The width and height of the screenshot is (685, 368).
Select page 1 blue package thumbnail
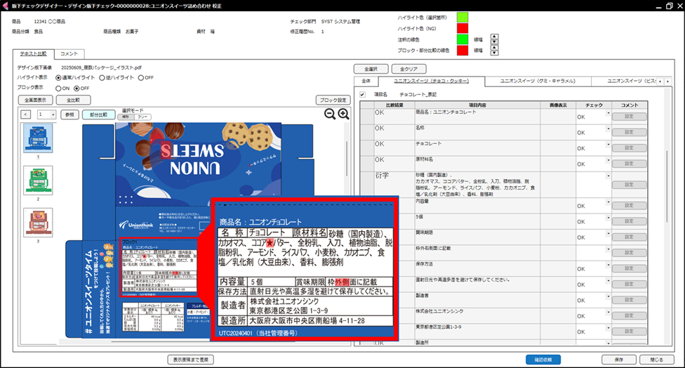click(x=38, y=138)
